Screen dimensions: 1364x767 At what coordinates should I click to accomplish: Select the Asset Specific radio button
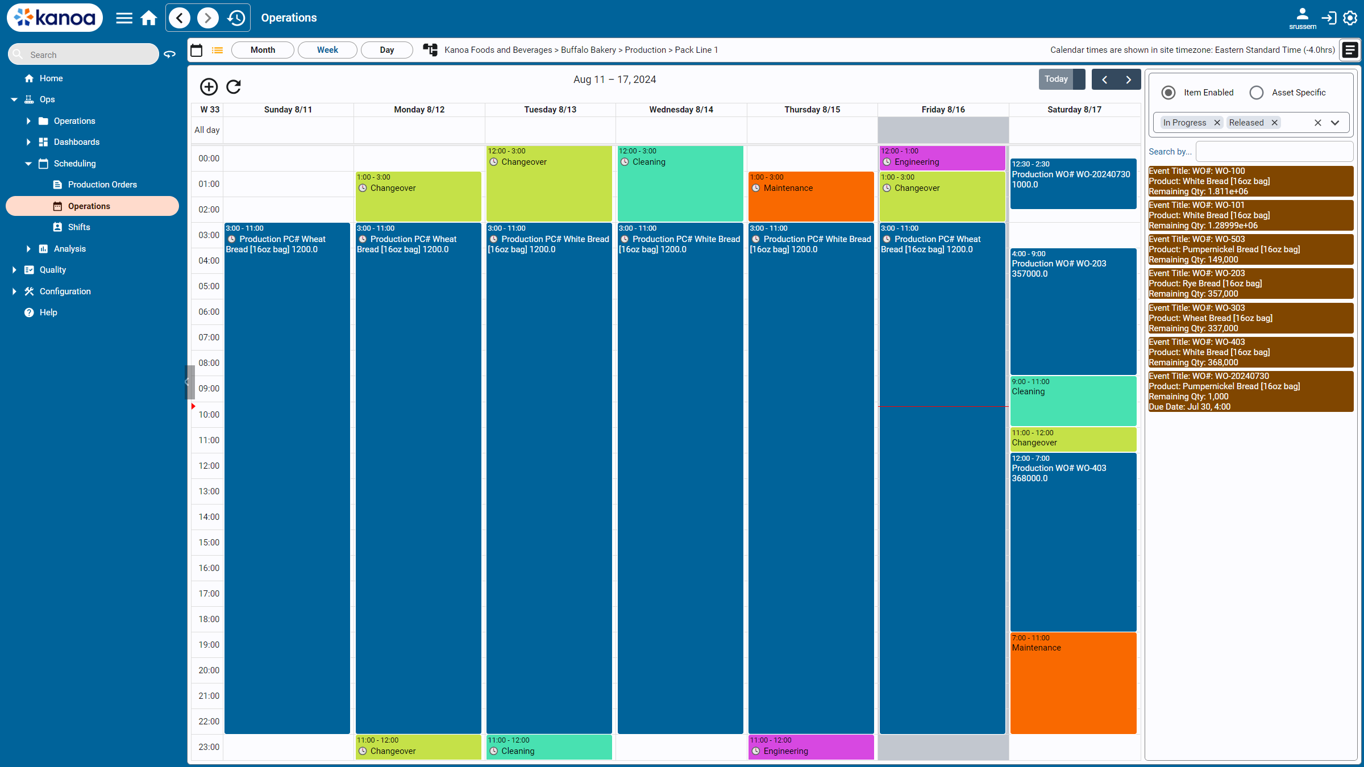point(1257,93)
